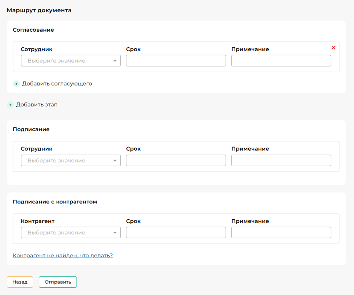Click the Добавить согласующего text label
354x295 pixels.
(x=57, y=84)
